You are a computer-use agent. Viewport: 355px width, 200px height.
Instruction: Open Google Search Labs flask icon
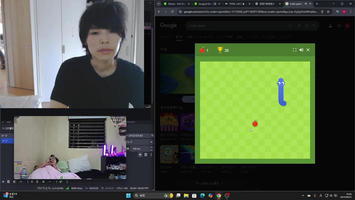pyautogui.click(x=330, y=26)
